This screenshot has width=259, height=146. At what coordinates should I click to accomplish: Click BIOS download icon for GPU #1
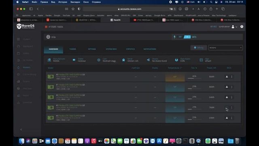point(227,87)
